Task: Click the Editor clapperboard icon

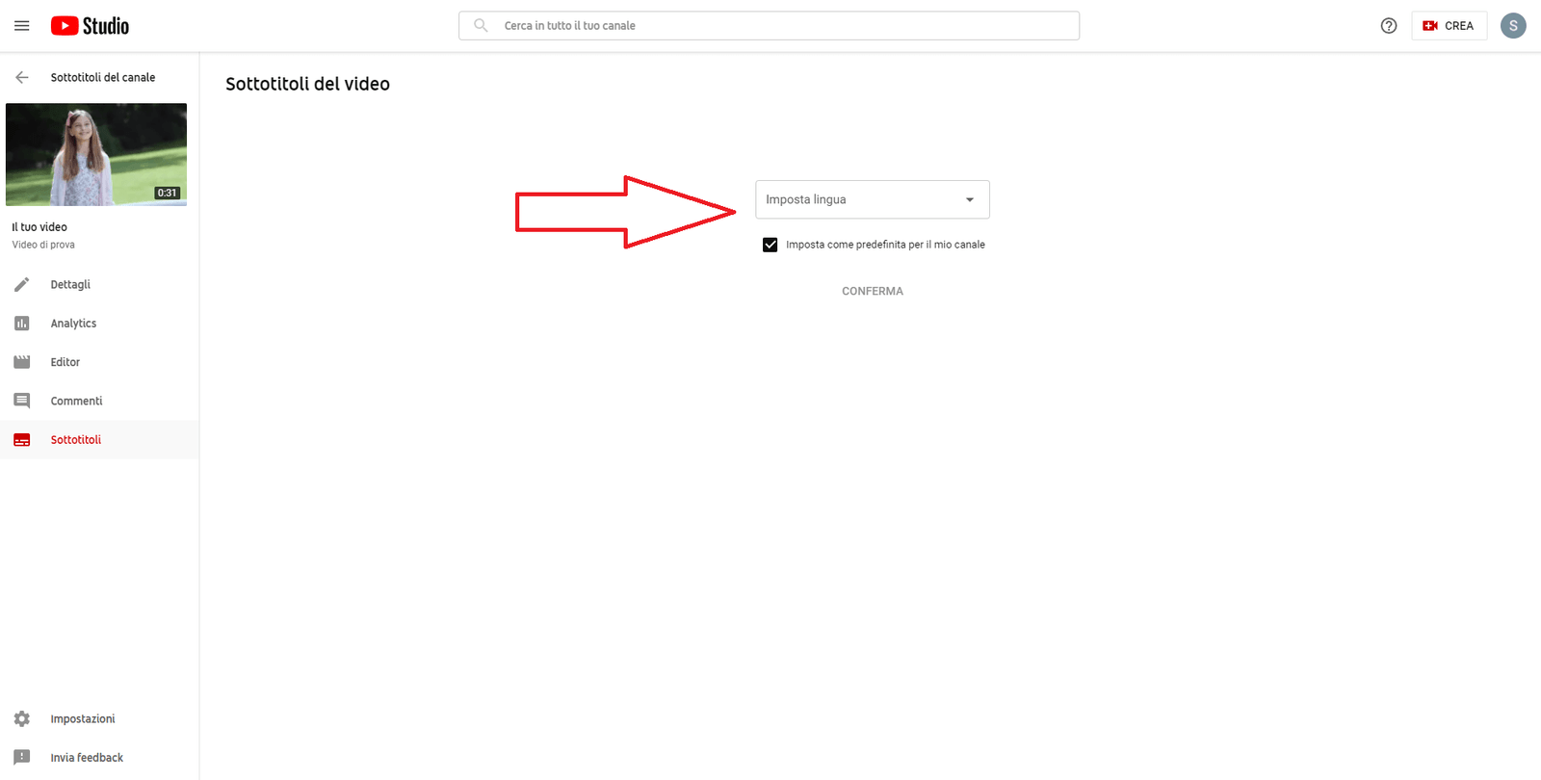Action: [x=22, y=362]
